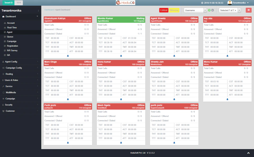254x157 pixels.
Task: Click the bell icon under Monika Kumar card
Action: click(121, 56)
